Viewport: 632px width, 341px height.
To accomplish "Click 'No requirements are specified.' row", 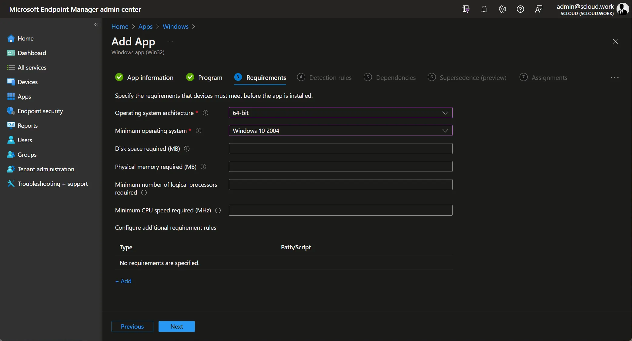I will [x=284, y=263].
